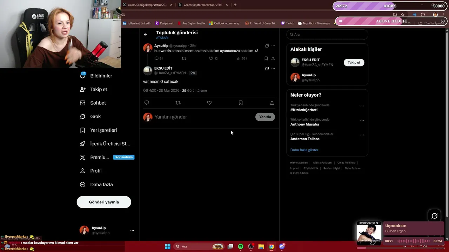Open the Gizlilik Politikası footer link
The image size is (449, 252).
pyautogui.click(x=322, y=163)
